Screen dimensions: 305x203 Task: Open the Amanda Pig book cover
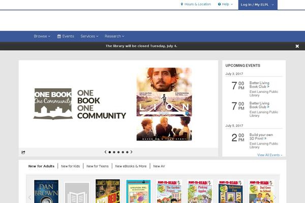coord(138,191)
